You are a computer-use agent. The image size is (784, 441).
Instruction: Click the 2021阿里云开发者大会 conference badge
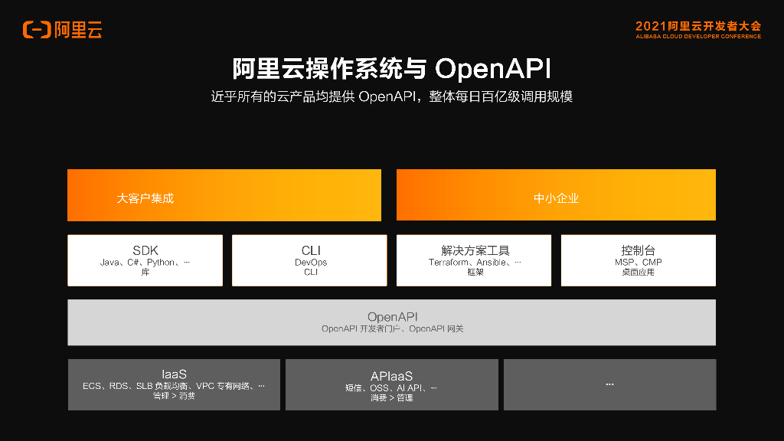[x=698, y=30]
